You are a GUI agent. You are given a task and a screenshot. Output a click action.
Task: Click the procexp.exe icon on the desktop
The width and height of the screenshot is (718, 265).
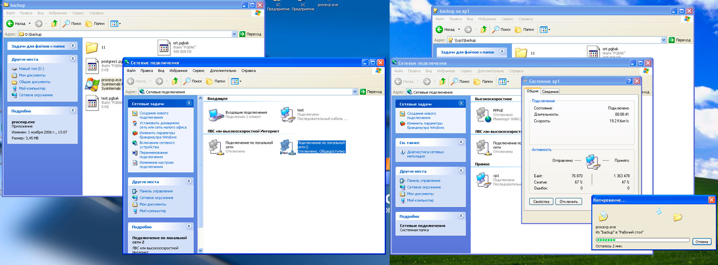click(x=327, y=5)
